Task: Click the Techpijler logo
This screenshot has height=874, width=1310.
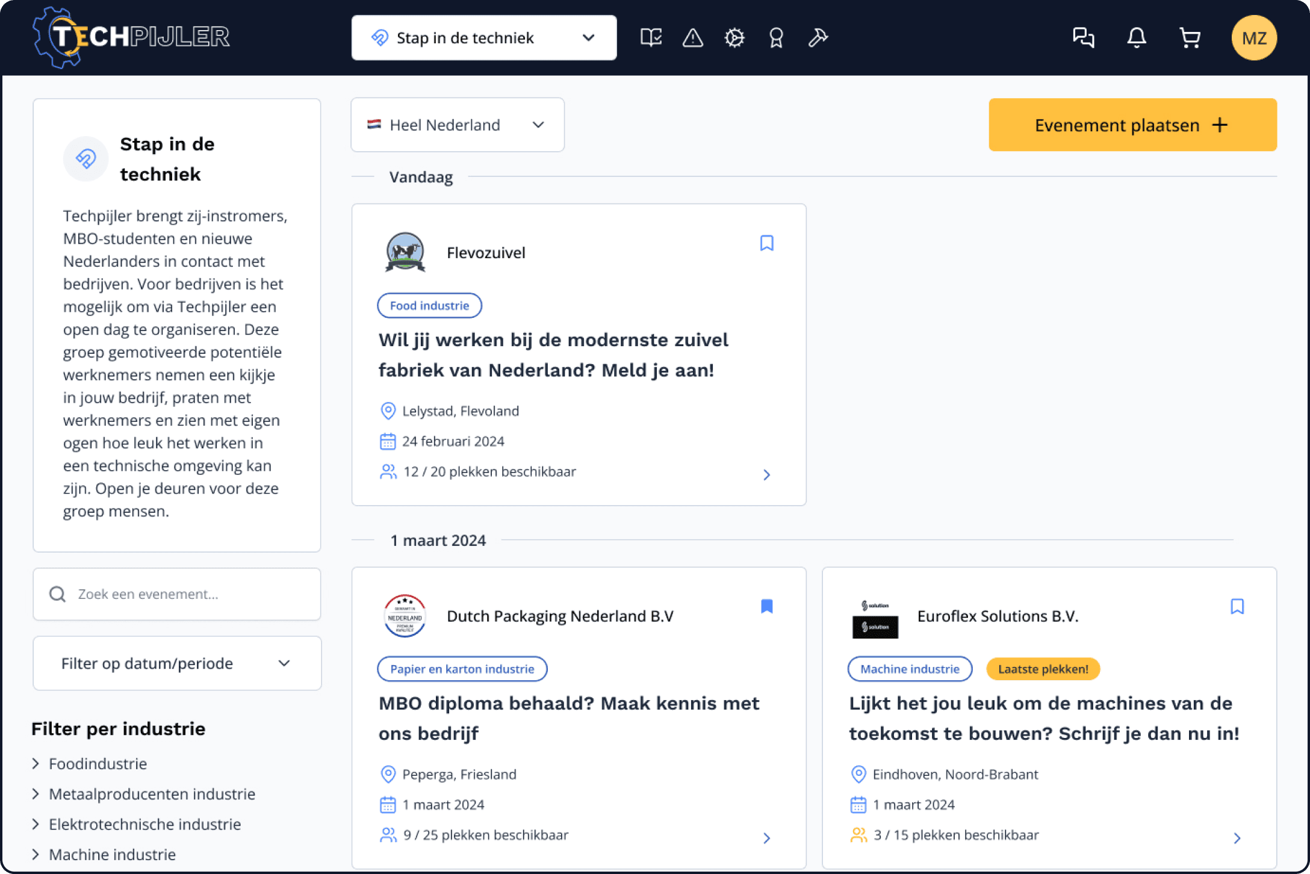Action: 131,37
